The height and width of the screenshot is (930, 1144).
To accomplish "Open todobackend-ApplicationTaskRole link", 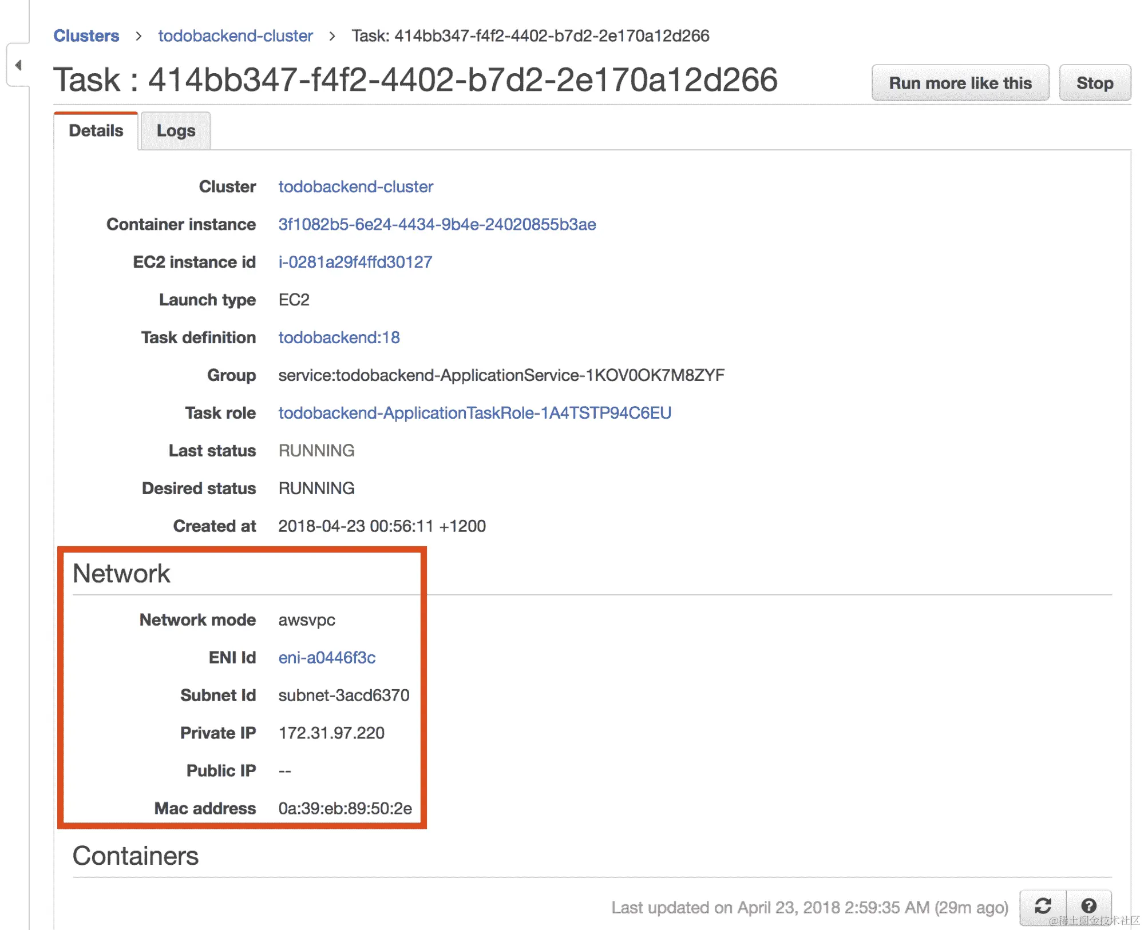I will tap(474, 413).
